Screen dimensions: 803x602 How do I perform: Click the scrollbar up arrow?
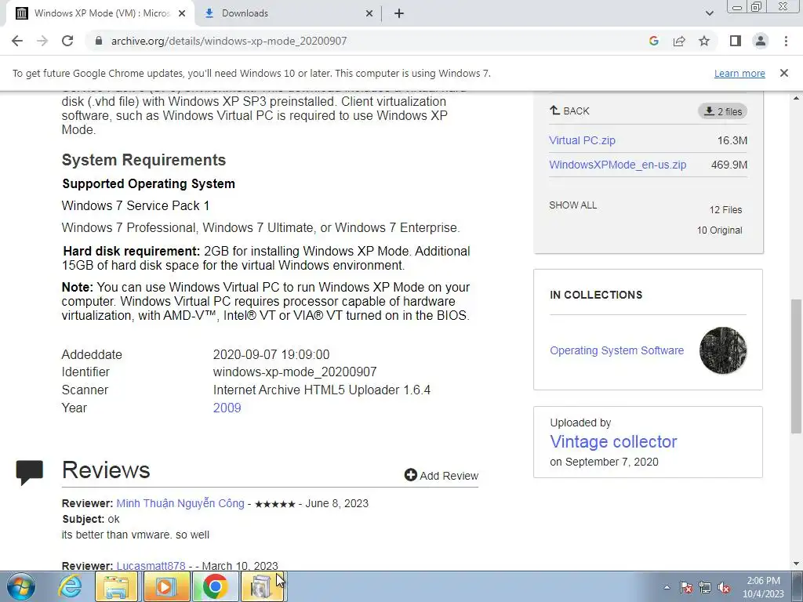(796, 98)
